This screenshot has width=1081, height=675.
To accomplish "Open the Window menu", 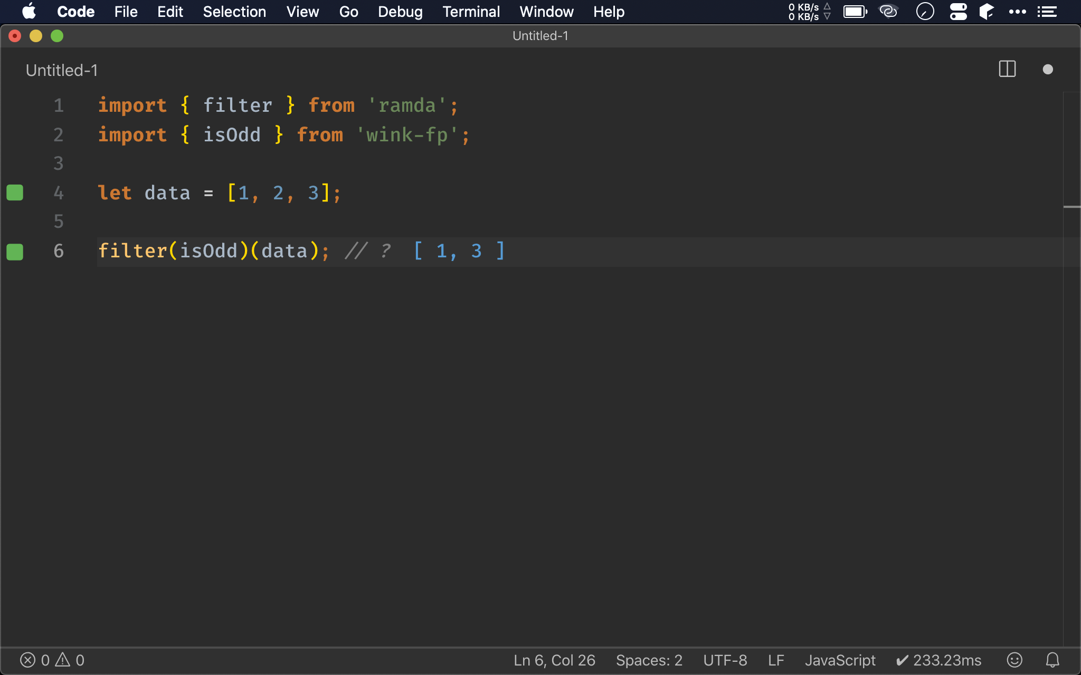I will (546, 12).
